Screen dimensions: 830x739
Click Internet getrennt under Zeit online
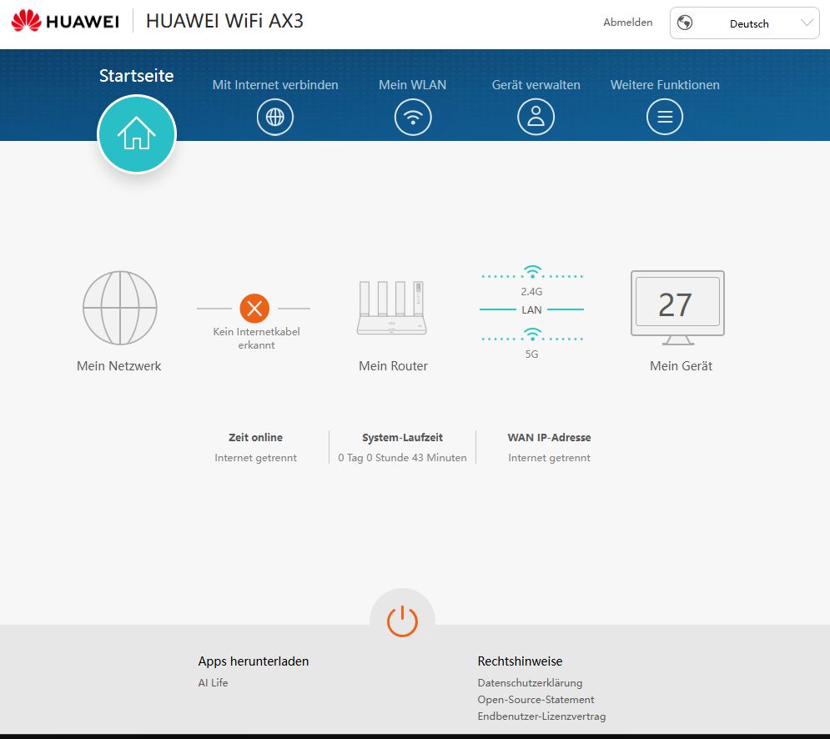255,457
